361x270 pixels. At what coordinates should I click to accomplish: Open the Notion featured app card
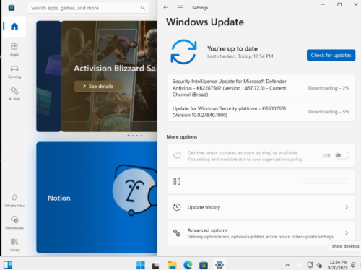coord(97,197)
